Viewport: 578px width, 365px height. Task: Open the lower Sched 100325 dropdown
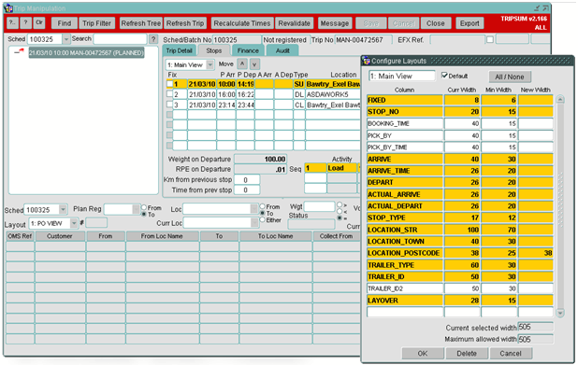click(x=63, y=210)
